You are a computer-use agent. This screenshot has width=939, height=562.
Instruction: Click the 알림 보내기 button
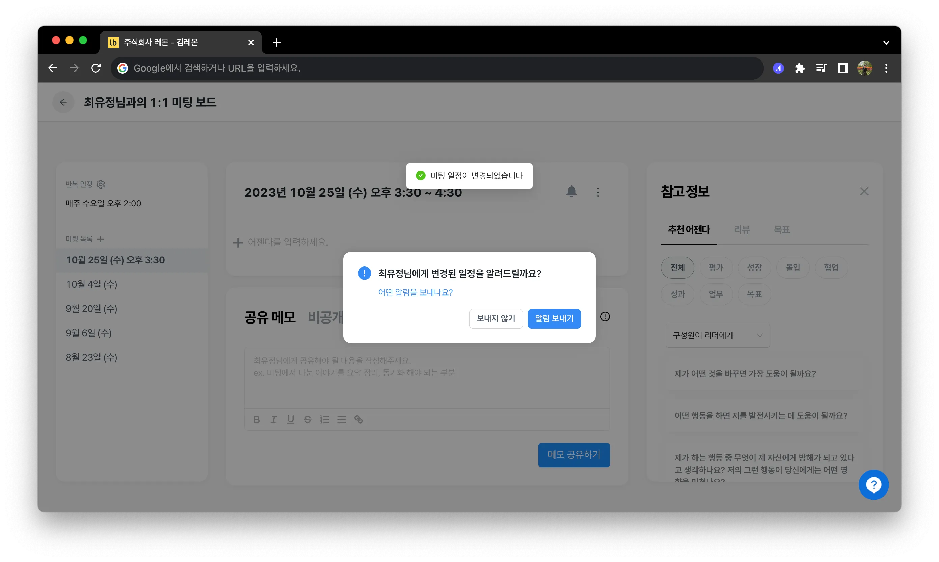554,318
